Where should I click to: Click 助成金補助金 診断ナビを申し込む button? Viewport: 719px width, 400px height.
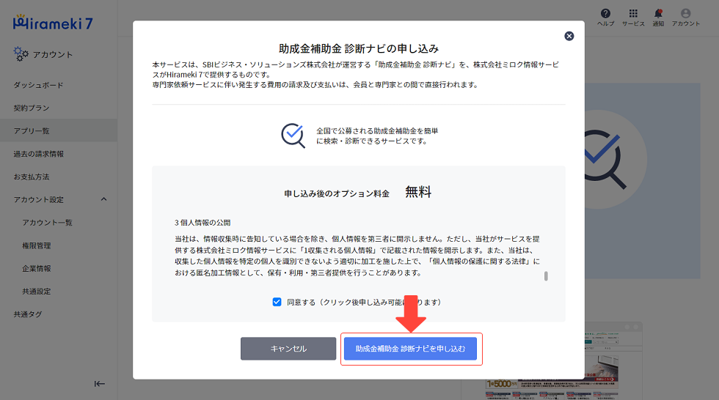[x=410, y=349]
